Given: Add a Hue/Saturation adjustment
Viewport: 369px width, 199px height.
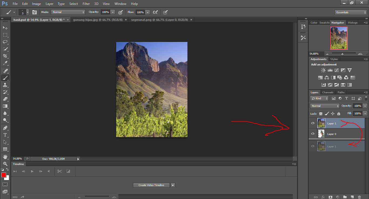Looking at the screenshot, I should [x=320, y=78].
